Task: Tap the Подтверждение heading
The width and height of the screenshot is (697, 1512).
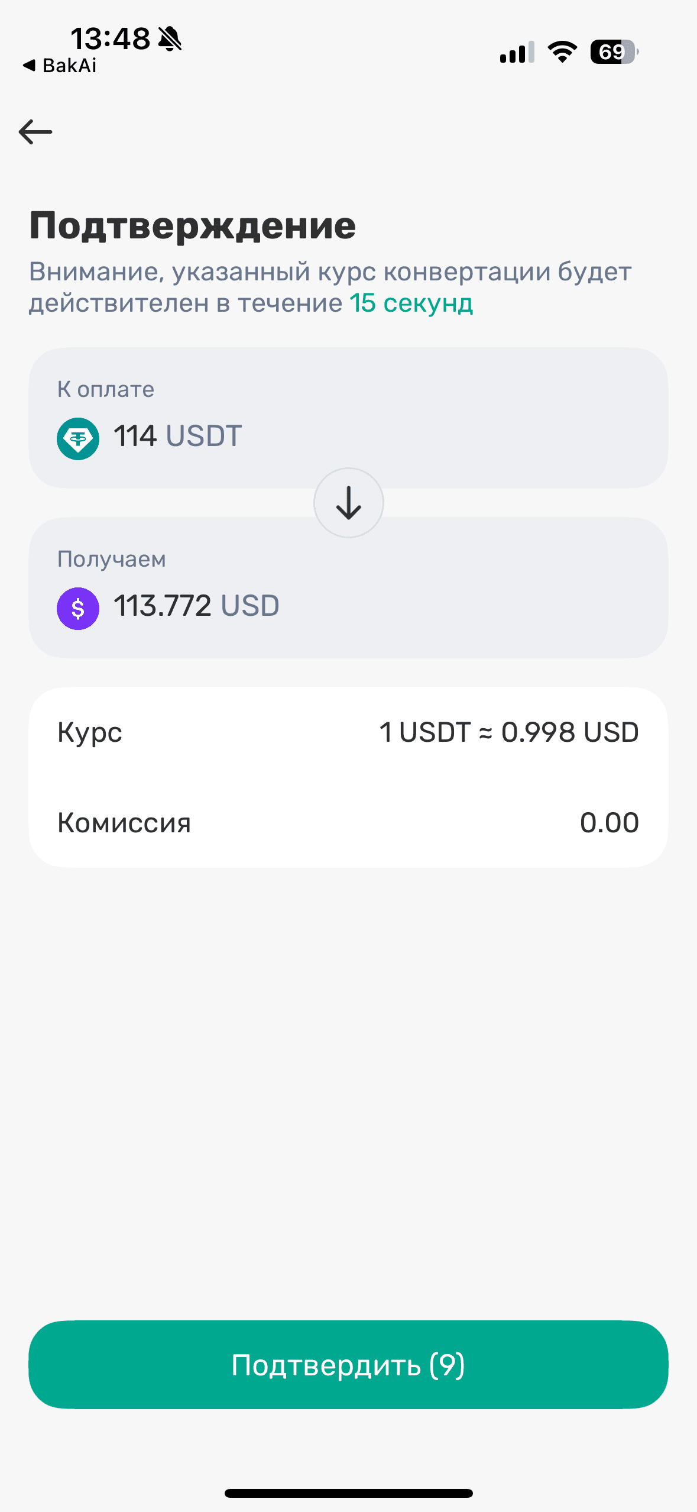Action: pyautogui.click(x=193, y=225)
